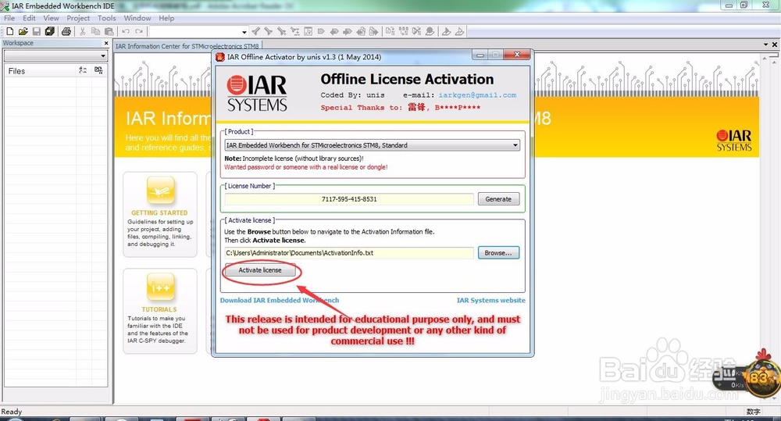Click the Information Center scrollbar up arrow
The image size is (781, 421).
coord(765,59)
